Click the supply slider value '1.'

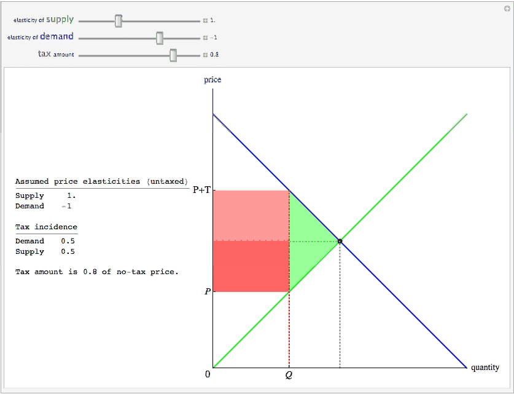[x=212, y=20]
